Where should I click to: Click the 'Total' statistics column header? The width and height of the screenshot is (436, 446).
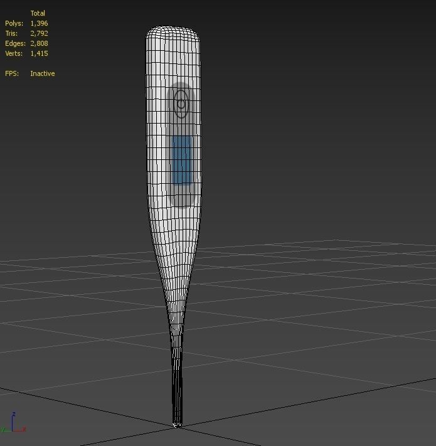point(38,13)
